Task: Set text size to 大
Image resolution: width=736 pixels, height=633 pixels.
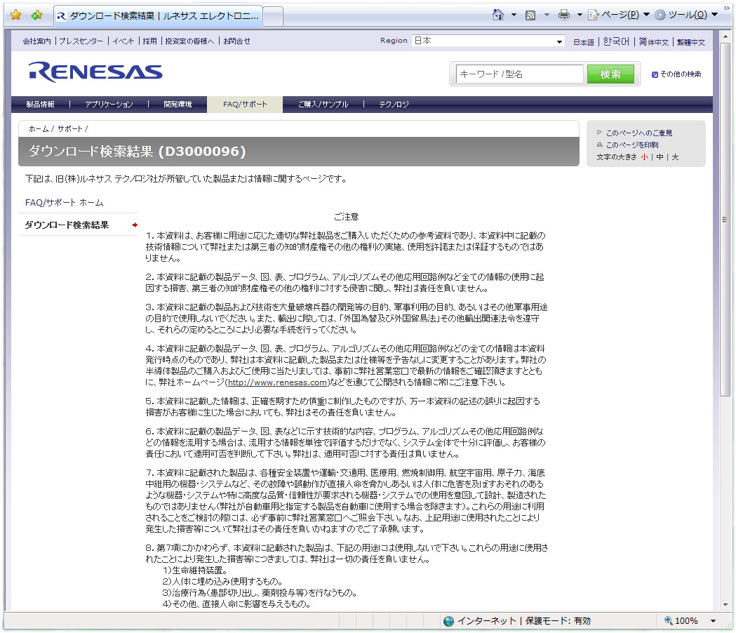Action: (x=675, y=157)
